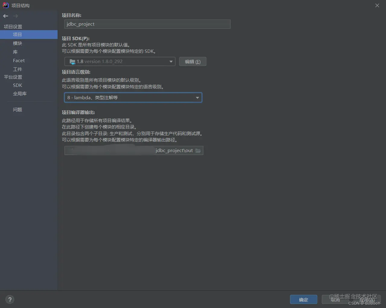The image size is (386, 308).
Task: Click the help question mark icon
Action: click(10, 299)
